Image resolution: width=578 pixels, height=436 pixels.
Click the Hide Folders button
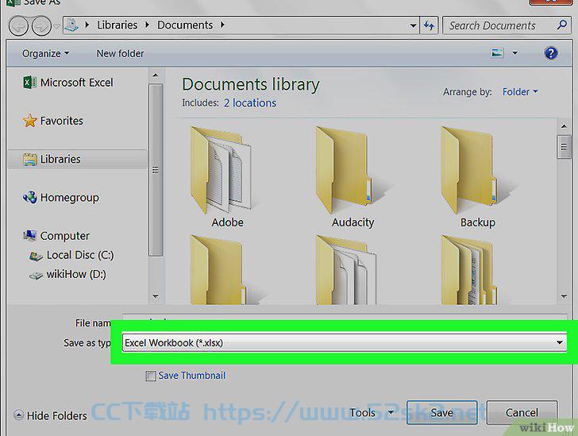click(51, 415)
